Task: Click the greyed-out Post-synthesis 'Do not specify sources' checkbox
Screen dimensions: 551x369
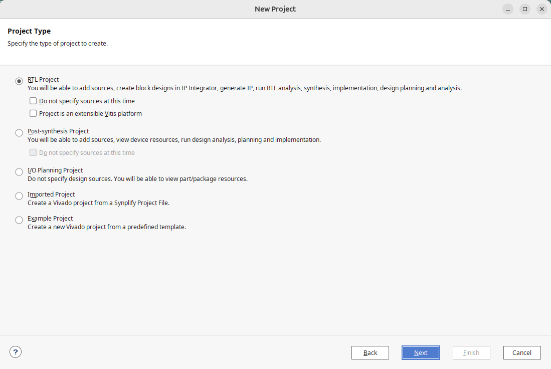Action: point(33,152)
